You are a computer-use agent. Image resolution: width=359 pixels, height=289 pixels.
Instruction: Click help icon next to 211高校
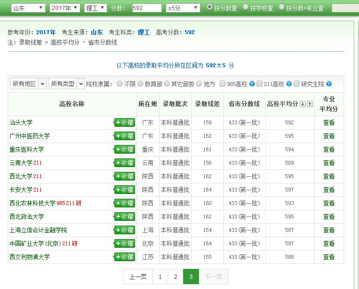tap(289, 84)
